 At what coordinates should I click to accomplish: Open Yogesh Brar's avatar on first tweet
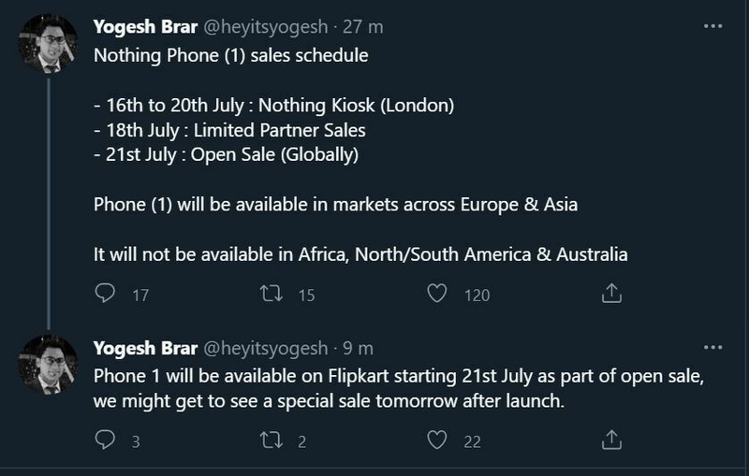(48, 43)
